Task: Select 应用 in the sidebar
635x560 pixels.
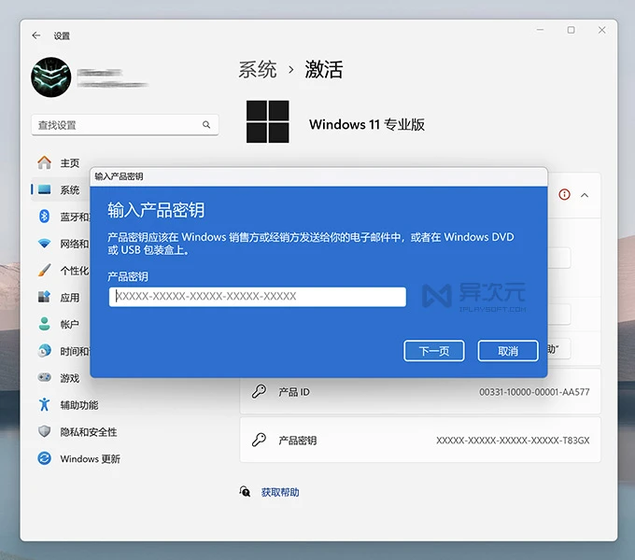Action: [70, 298]
